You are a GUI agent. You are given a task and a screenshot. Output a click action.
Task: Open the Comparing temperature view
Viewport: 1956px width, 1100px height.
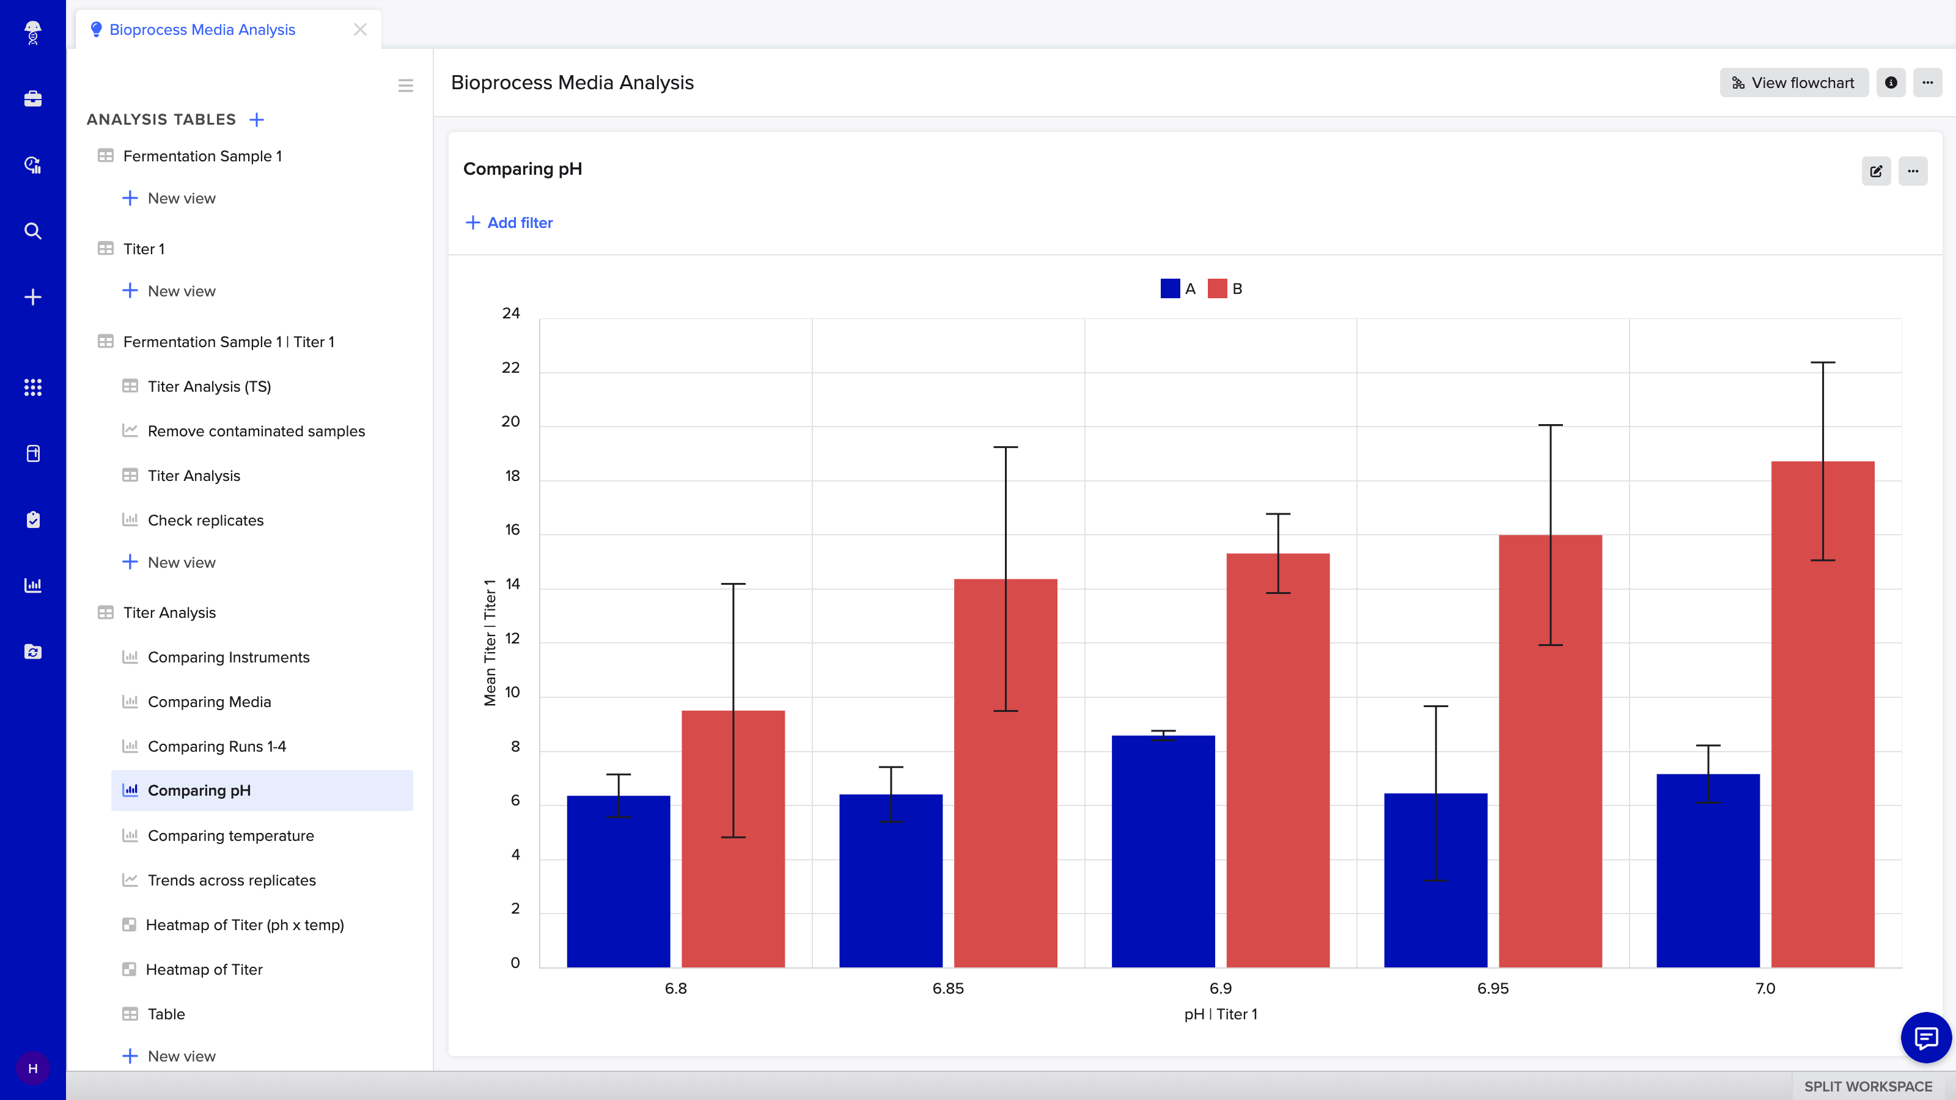coord(231,835)
